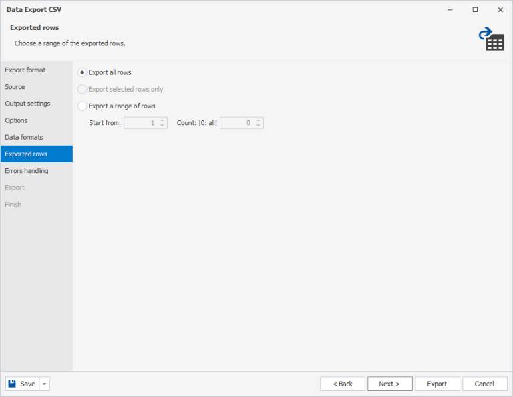
Task: Click inside the Count input field
Action: tap(236, 123)
